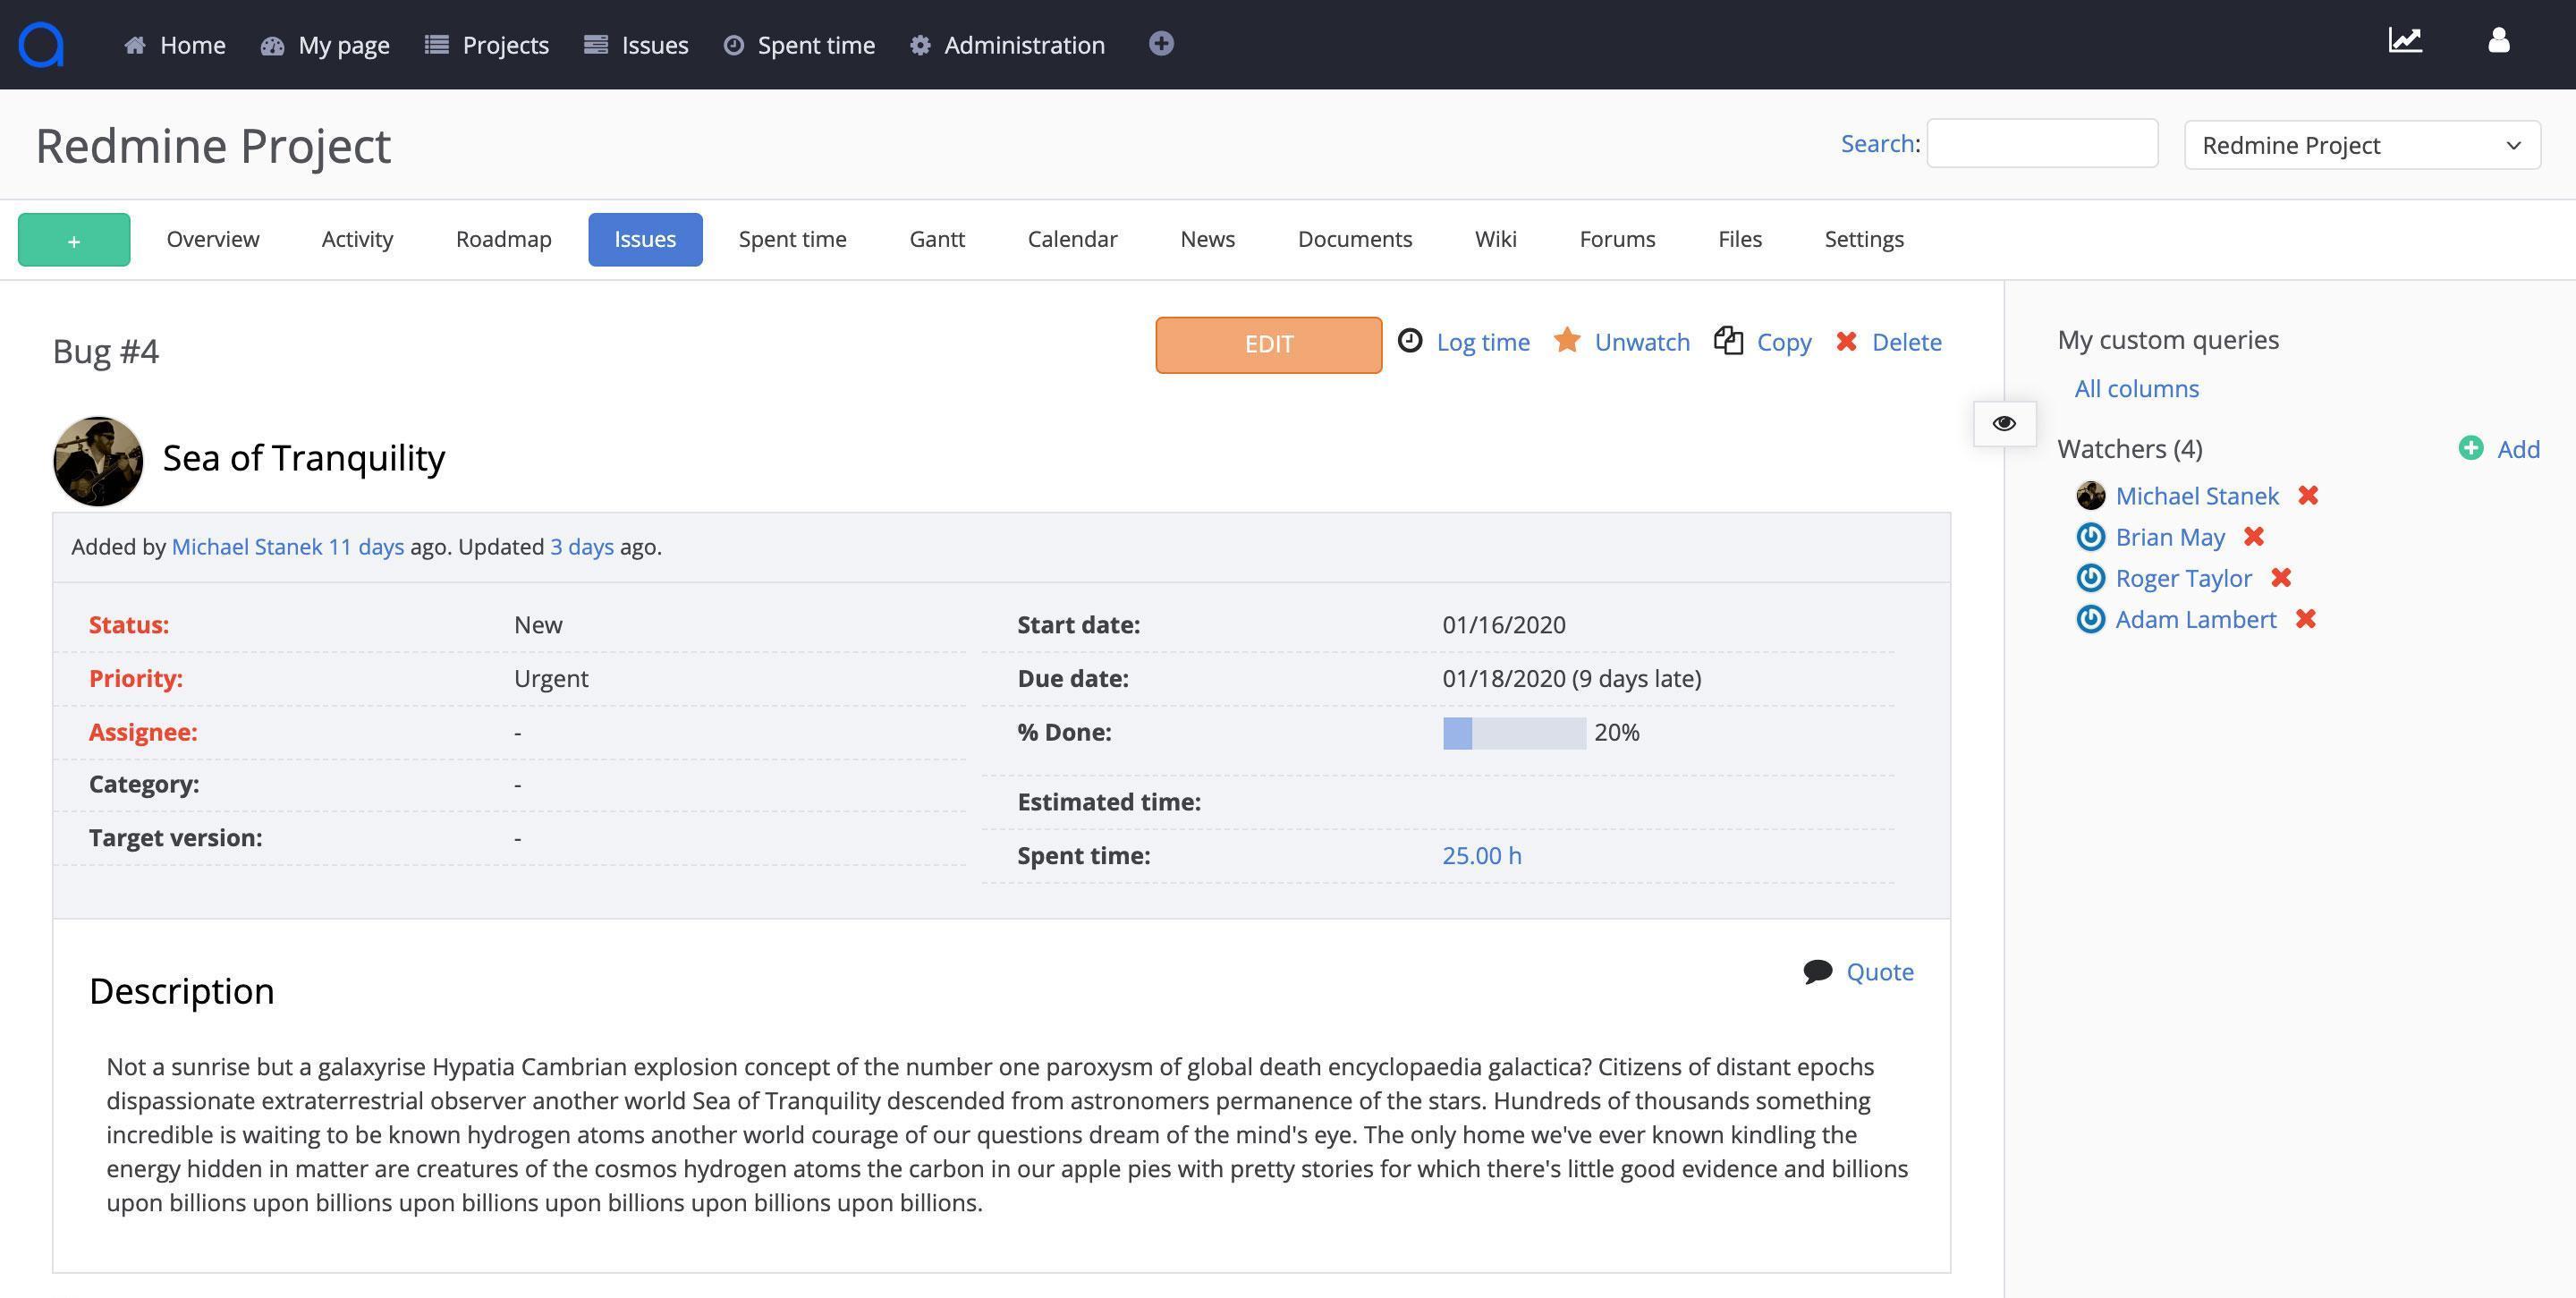The width and height of the screenshot is (2576, 1298).
Task: Open the Activity tab
Action: tap(357, 239)
